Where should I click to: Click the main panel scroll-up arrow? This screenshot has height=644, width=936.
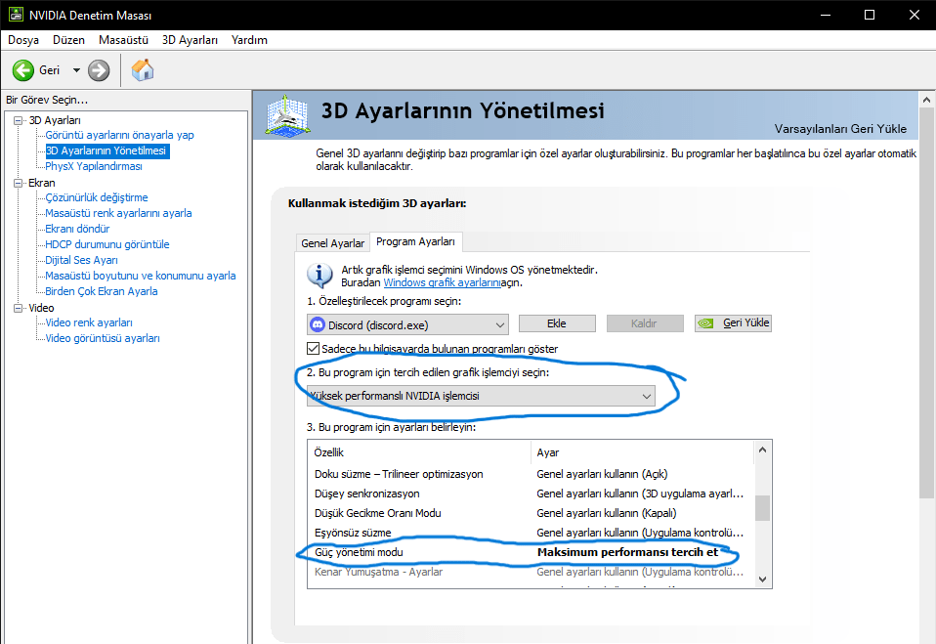926,100
